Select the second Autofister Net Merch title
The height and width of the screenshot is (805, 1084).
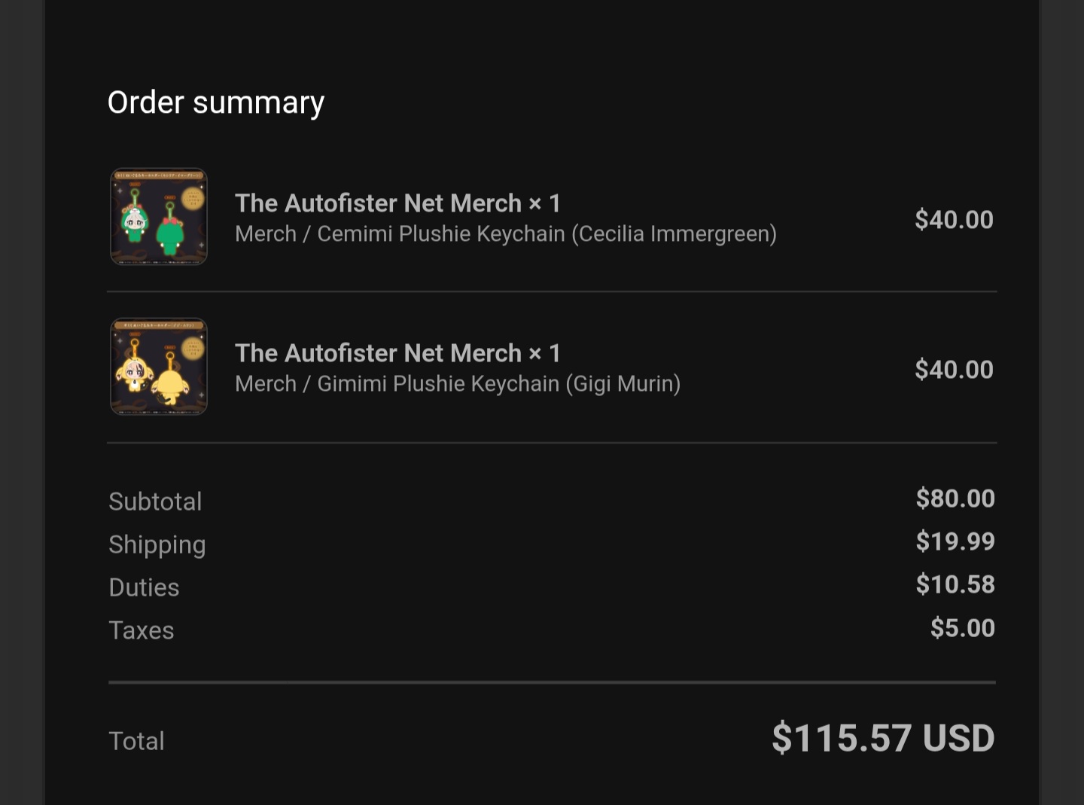point(397,353)
